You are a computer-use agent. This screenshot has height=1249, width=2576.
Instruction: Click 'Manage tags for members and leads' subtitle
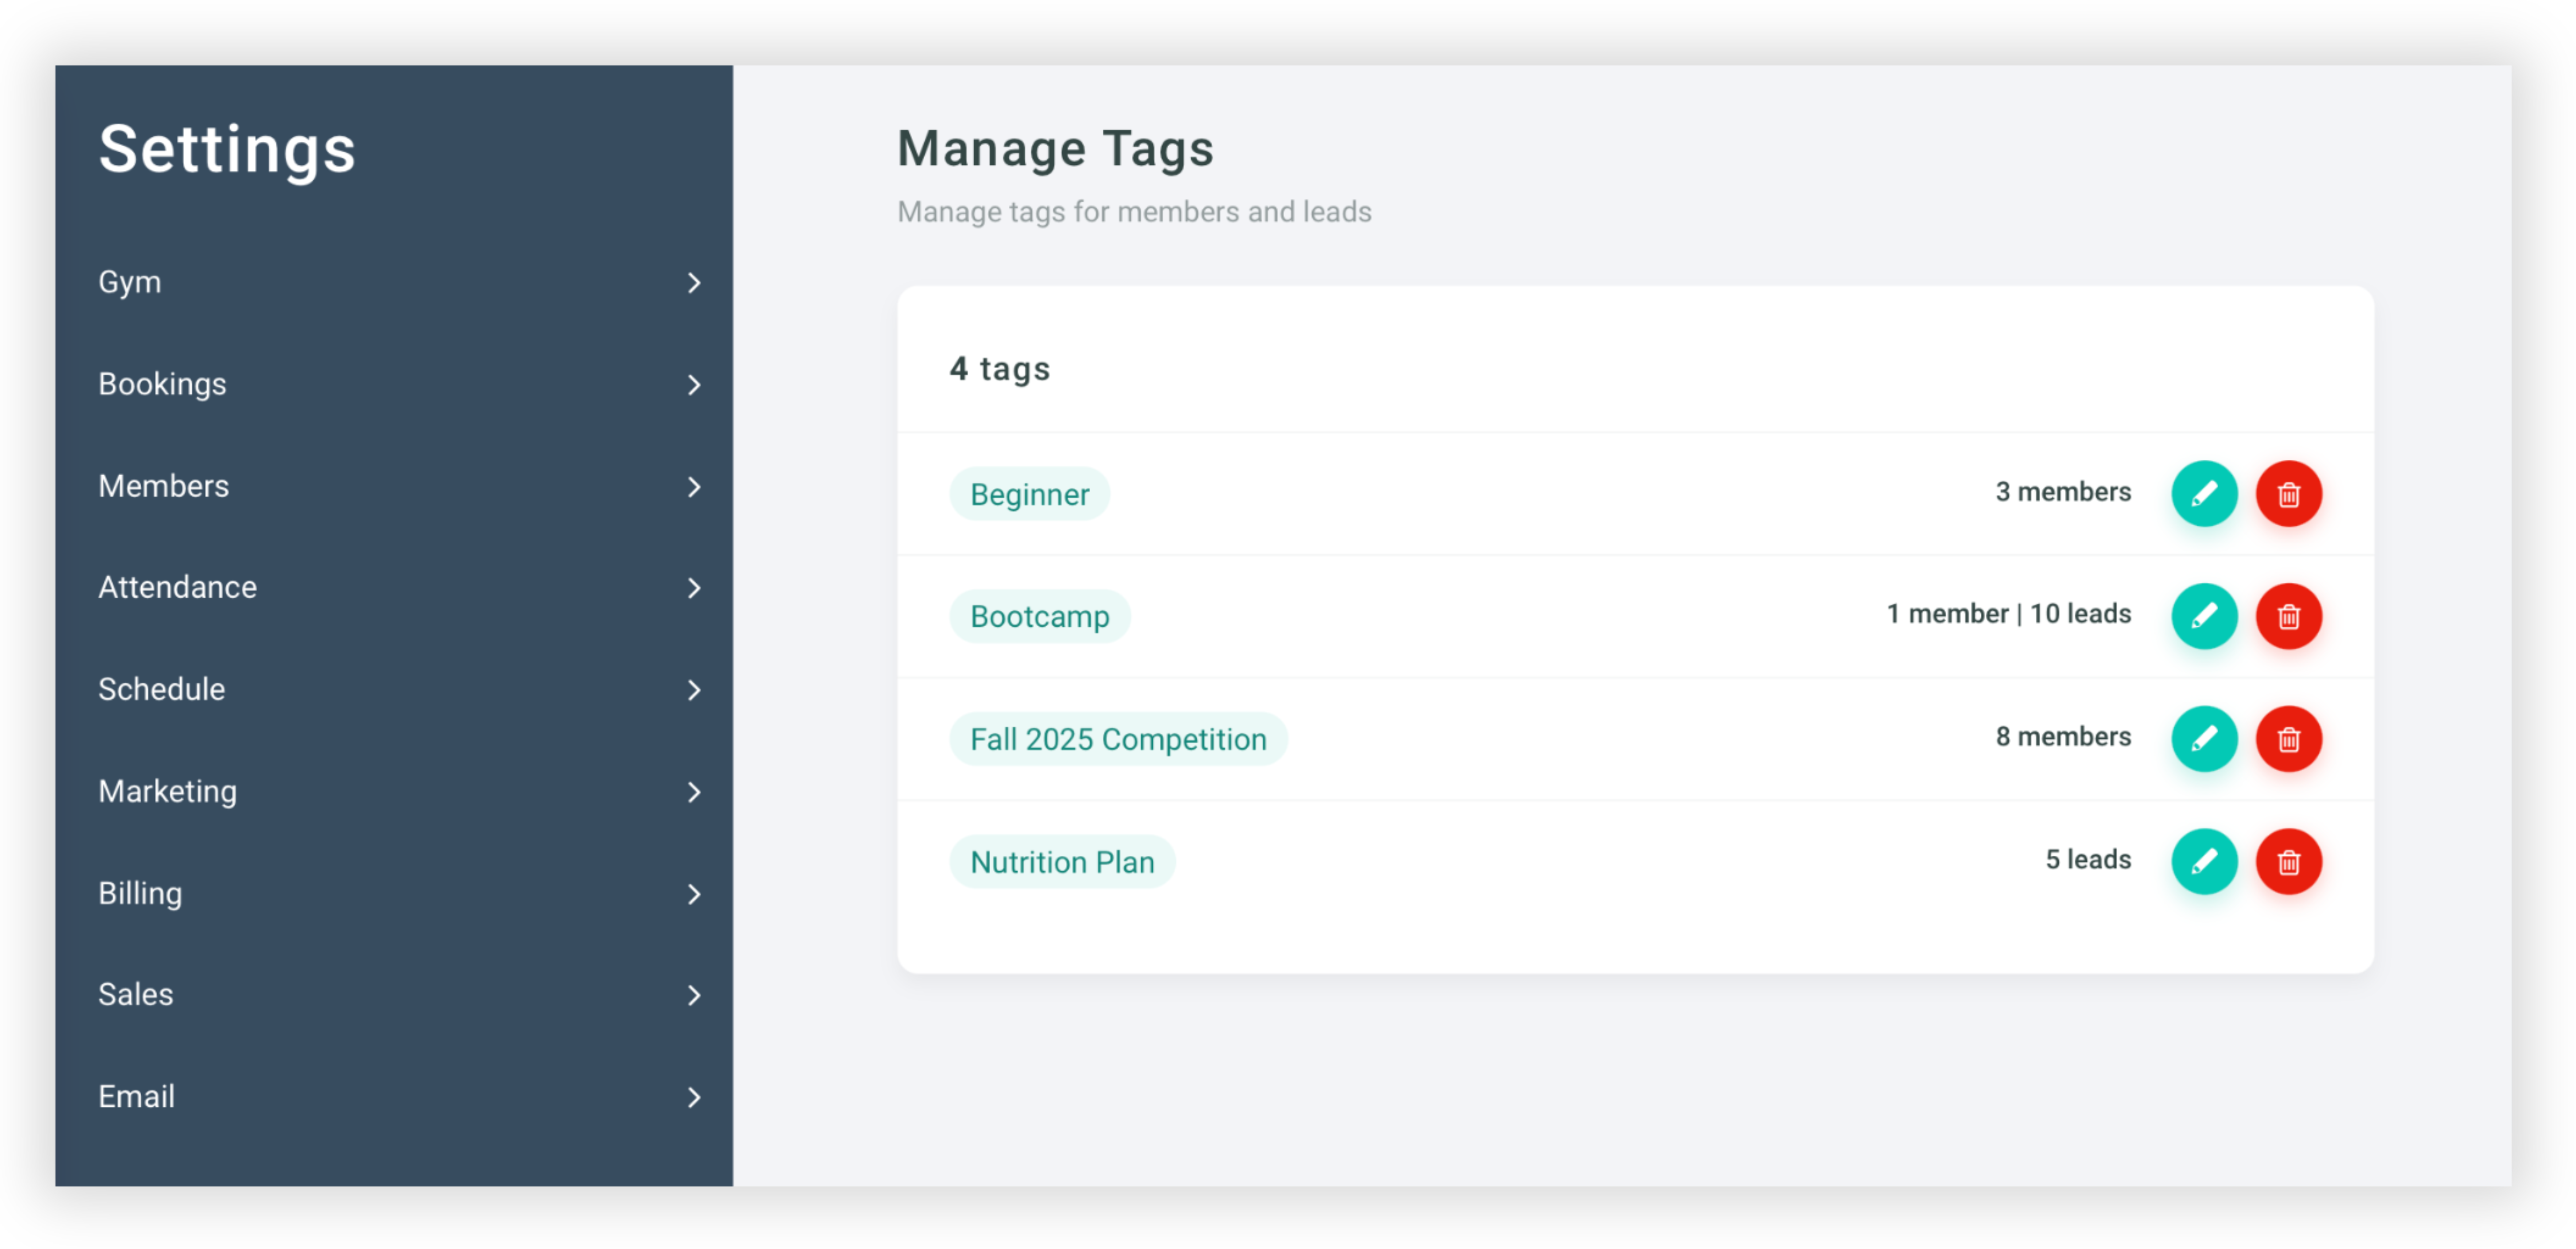(x=1134, y=212)
